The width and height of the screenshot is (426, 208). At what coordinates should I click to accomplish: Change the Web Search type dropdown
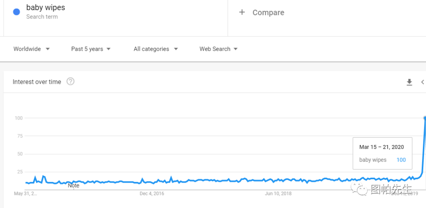[x=219, y=49]
